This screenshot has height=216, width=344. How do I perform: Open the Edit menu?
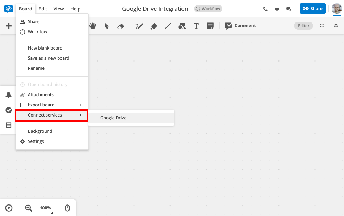[x=43, y=9]
